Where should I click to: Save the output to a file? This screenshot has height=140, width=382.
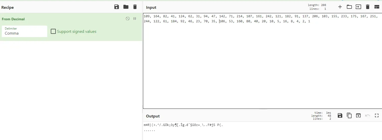tap(340, 115)
